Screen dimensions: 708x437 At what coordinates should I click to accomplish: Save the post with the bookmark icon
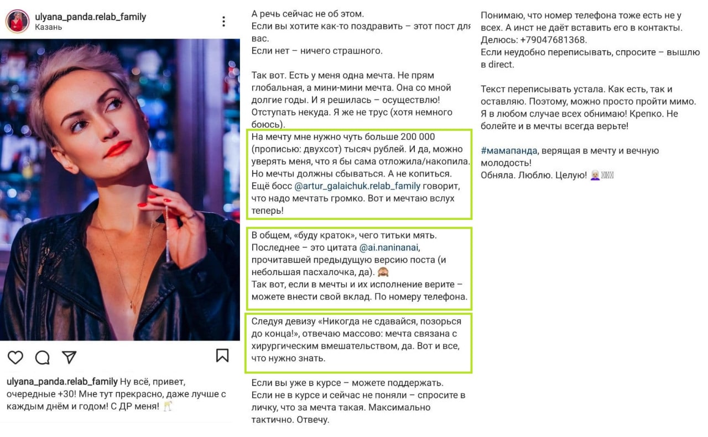[222, 355]
